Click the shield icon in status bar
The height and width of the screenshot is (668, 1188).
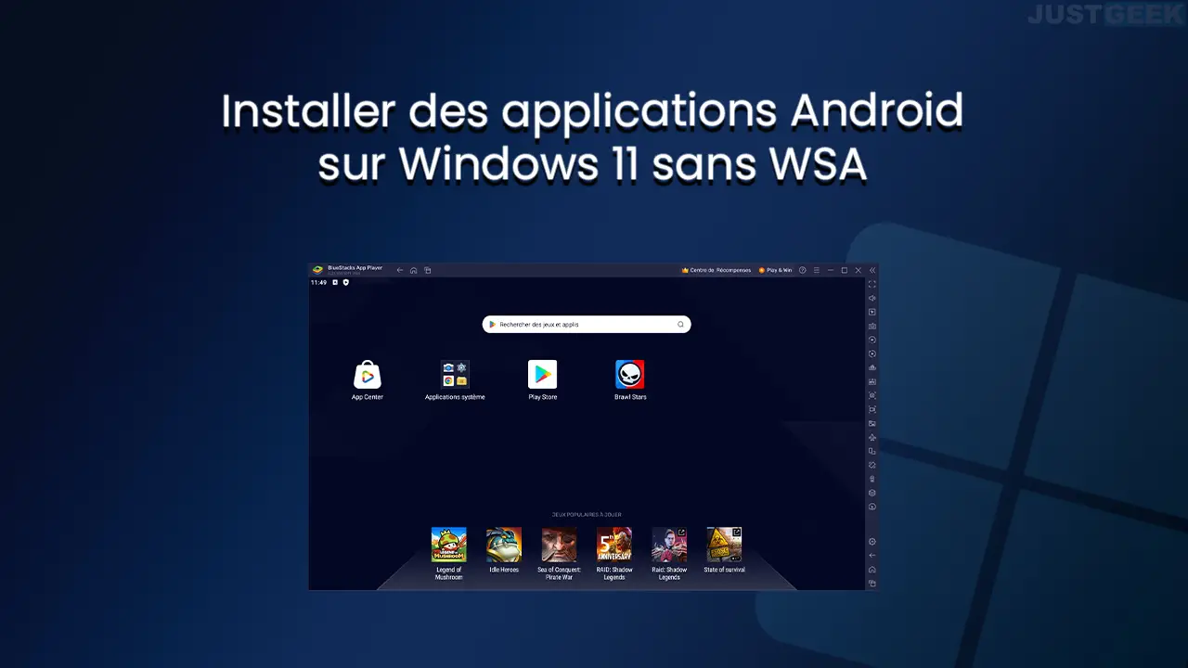tap(346, 282)
